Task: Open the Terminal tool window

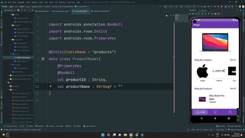Action: (x=50, y=126)
